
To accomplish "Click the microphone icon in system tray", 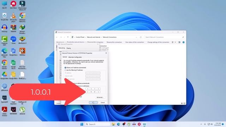I will click(205, 124).
